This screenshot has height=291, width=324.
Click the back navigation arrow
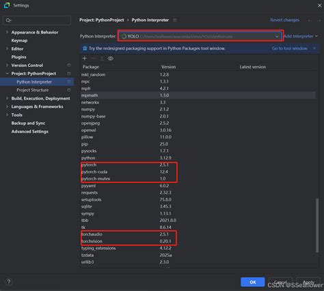pyautogui.click(x=310, y=20)
